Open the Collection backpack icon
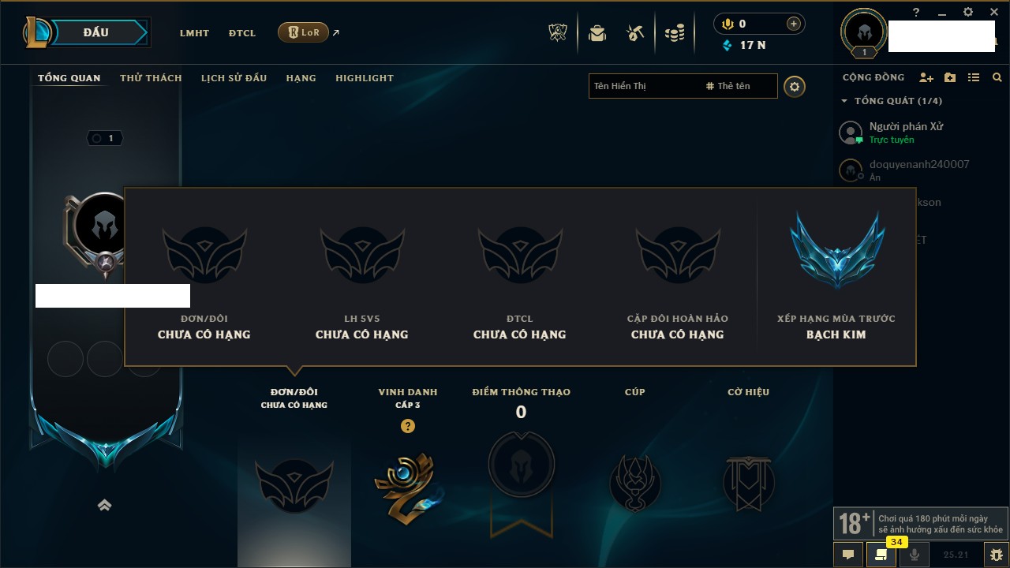The width and height of the screenshot is (1010, 568). [597, 33]
